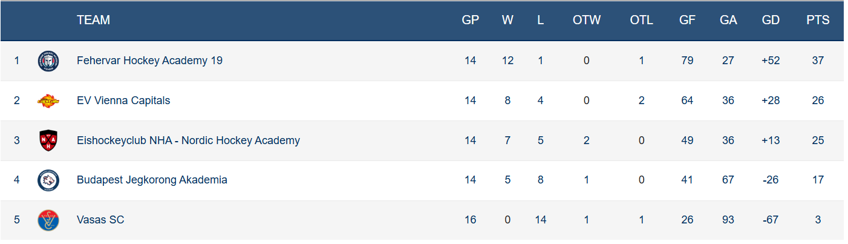This screenshot has height=244, width=848.
Task: Sort by the OTW column header
Action: point(587,20)
